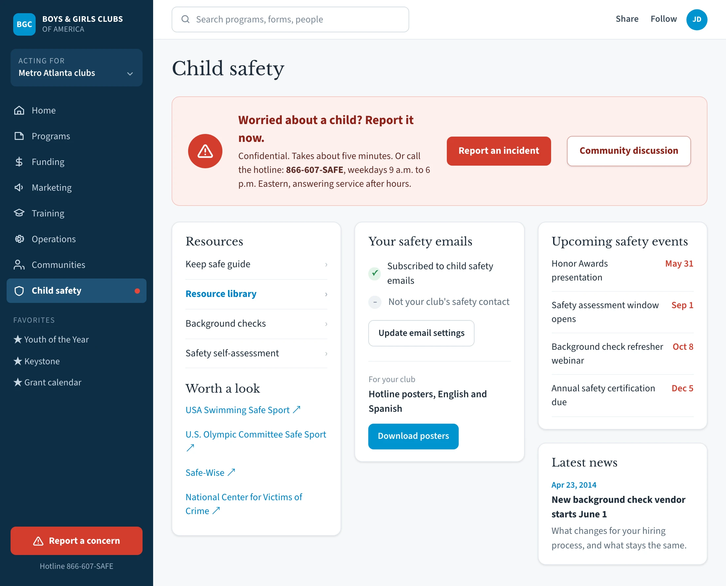Navigate to Communities in the sidebar

coord(77,265)
